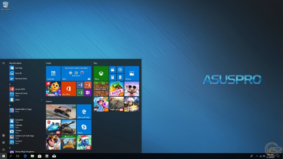283x159 pixels.
Task: Open People icon in system tray
Action: 251,156
